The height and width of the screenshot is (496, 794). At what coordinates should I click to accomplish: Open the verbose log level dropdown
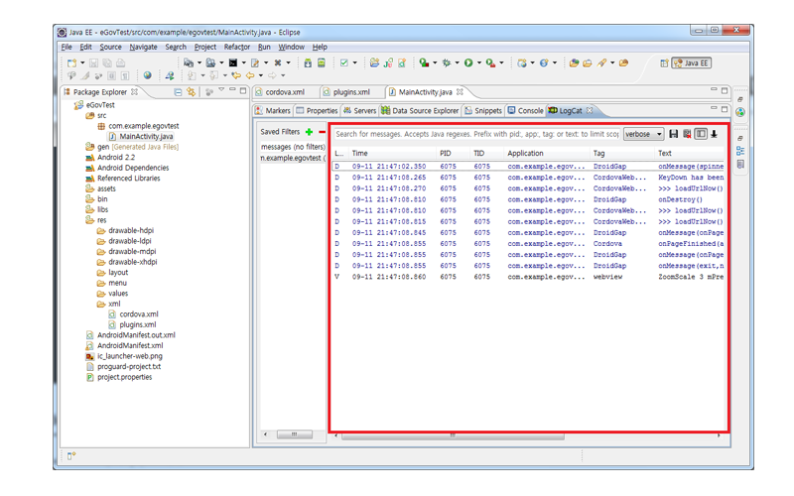pos(643,134)
